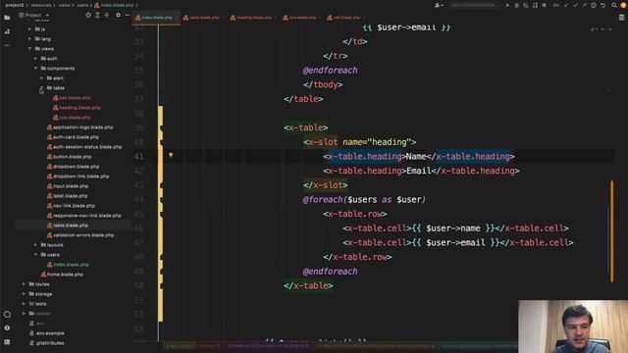Expand the lang folder
The height and width of the screenshot is (353, 628).
click(29, 39)
